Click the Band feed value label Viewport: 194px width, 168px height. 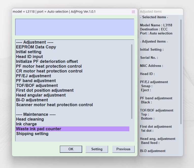click(x=150, y=143)
